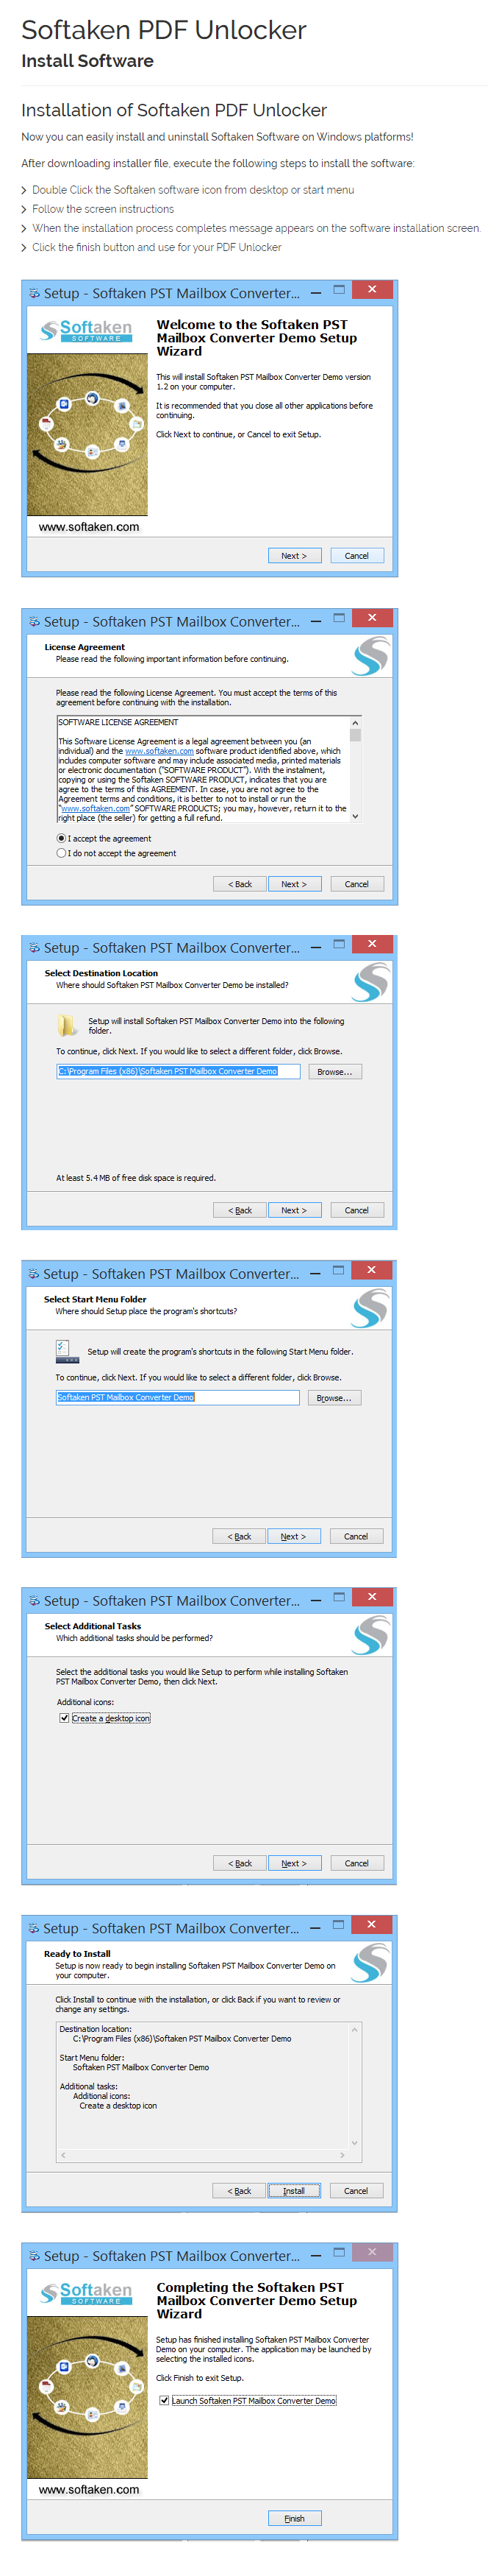
Task: Click Cancel in the License Agreement dialog
Action: tap(357, 884)
